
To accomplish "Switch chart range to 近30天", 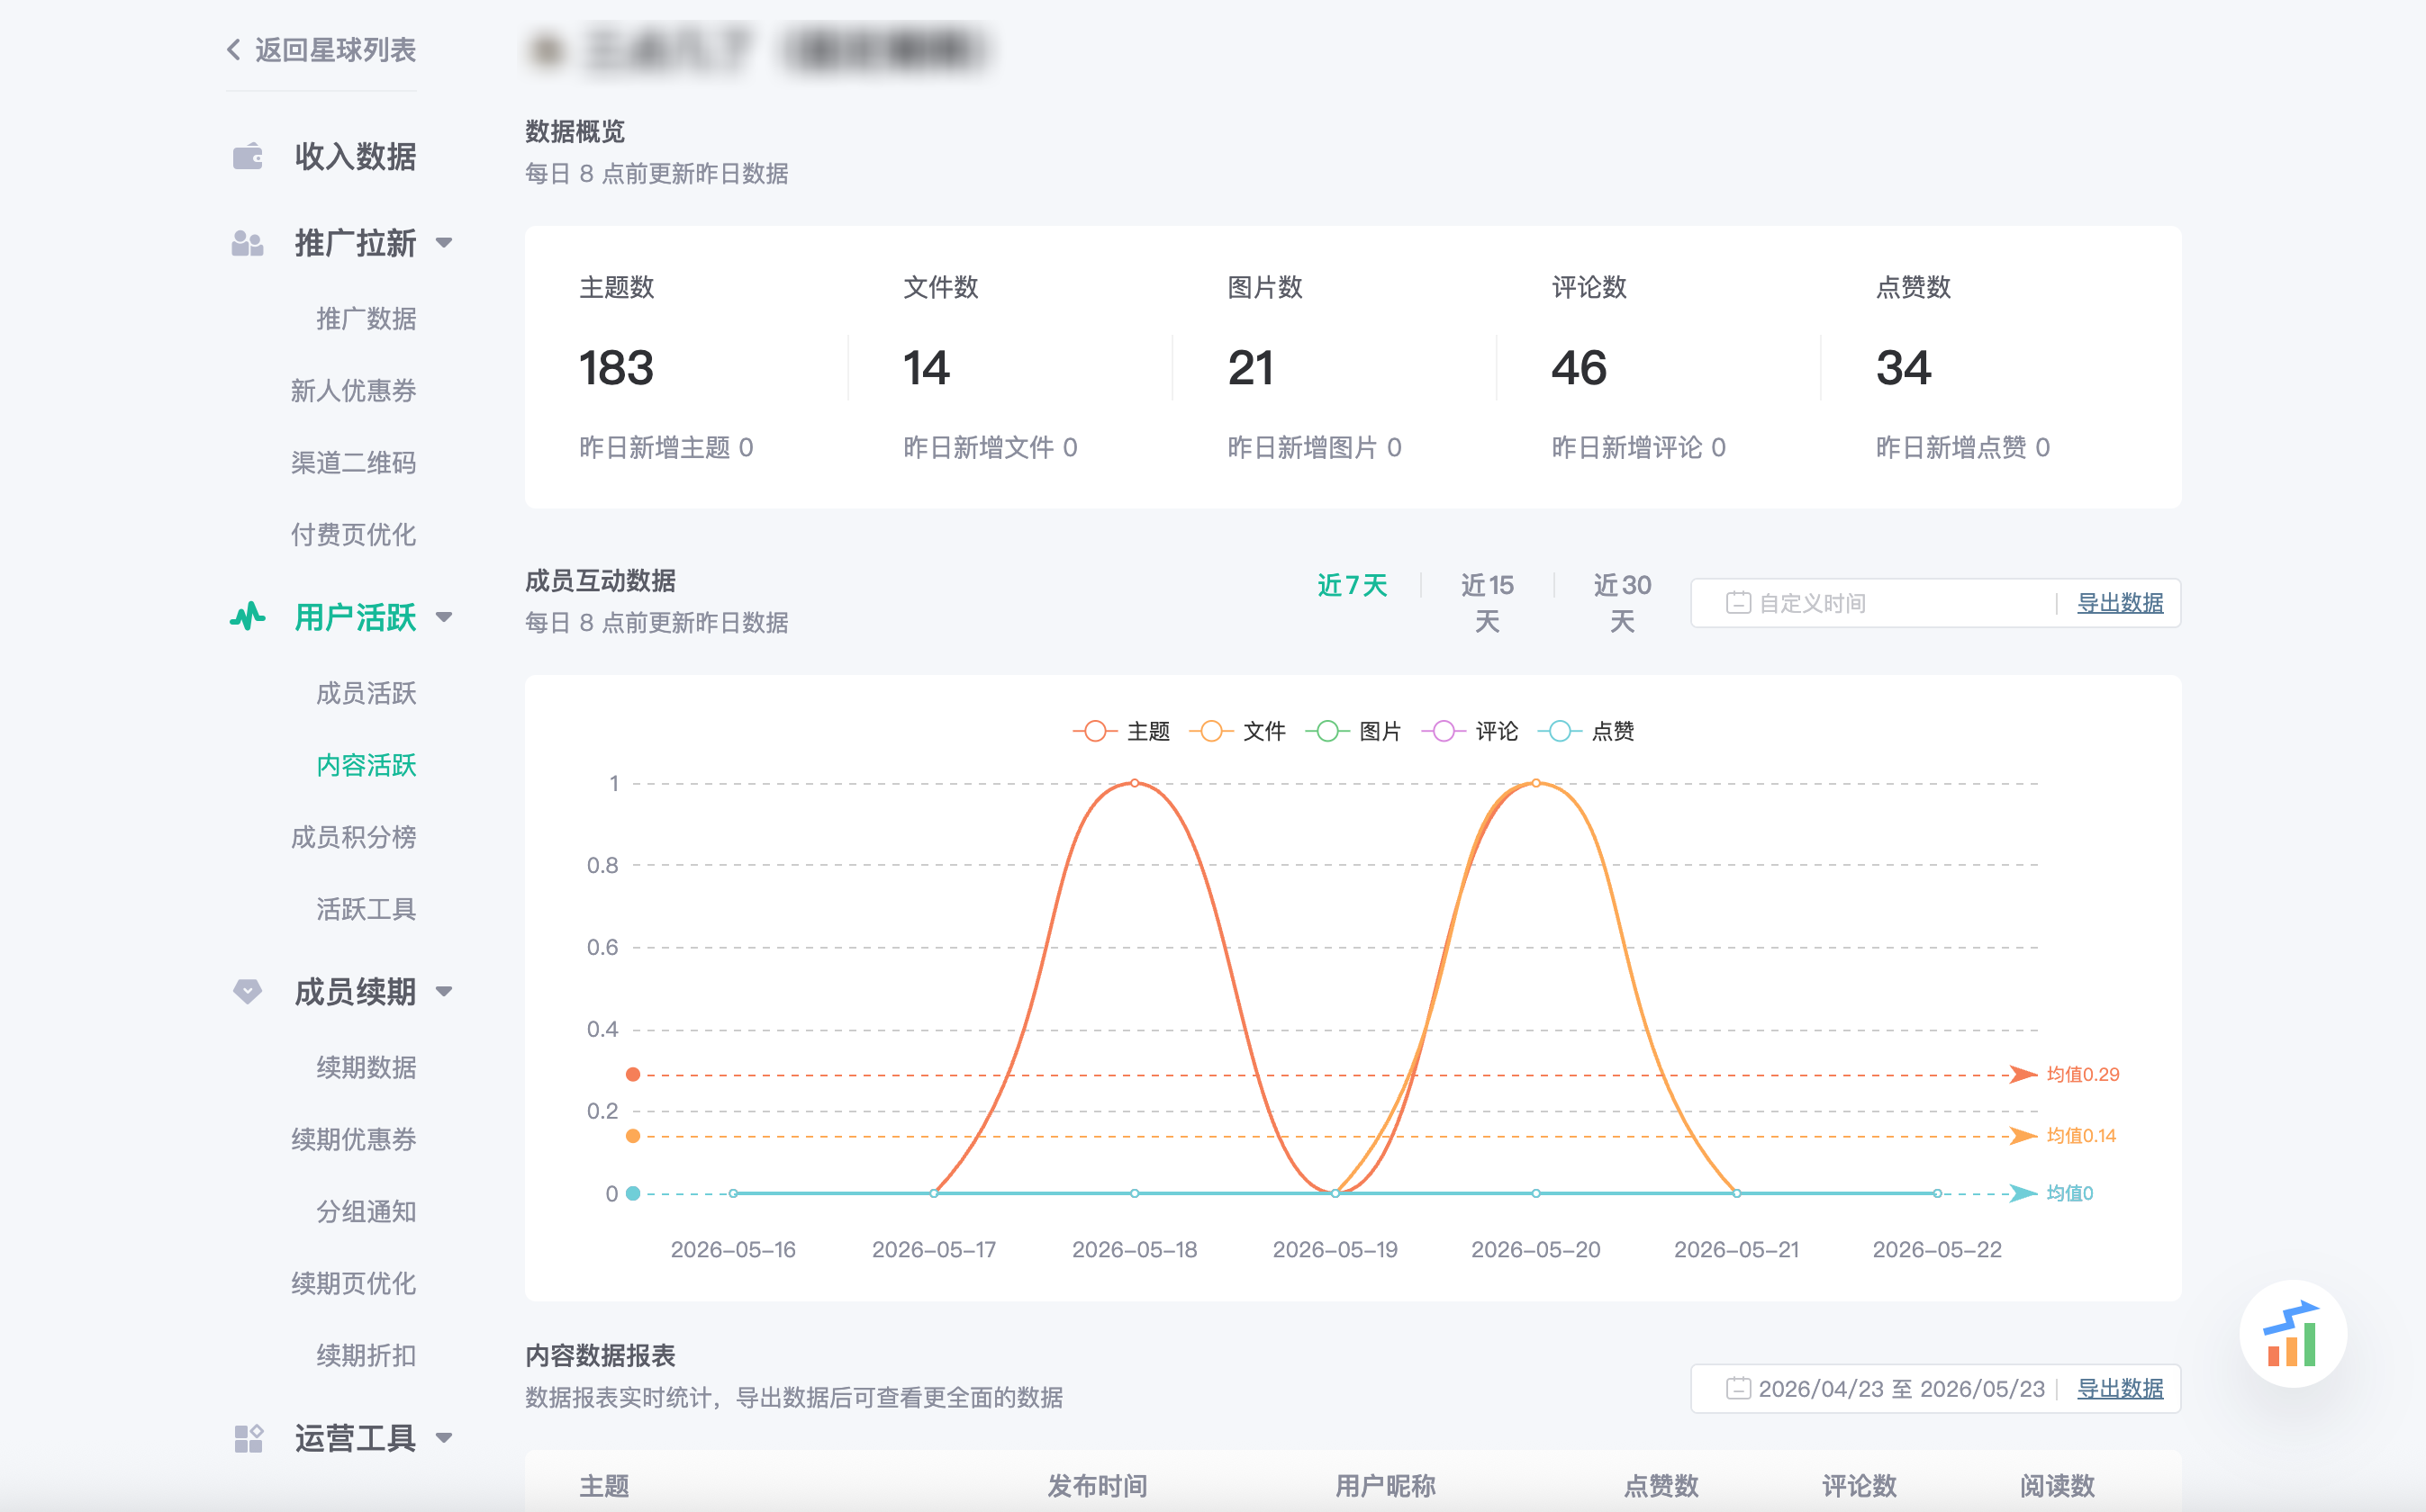I will (1623, 603).
